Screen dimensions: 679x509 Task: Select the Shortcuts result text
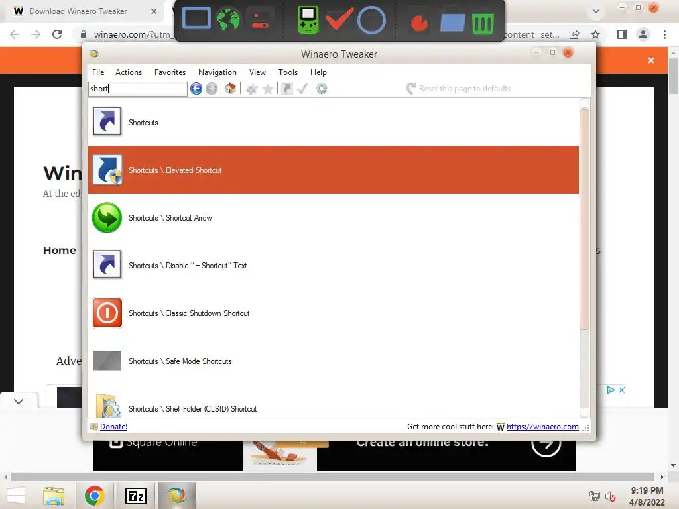[143, 123]
